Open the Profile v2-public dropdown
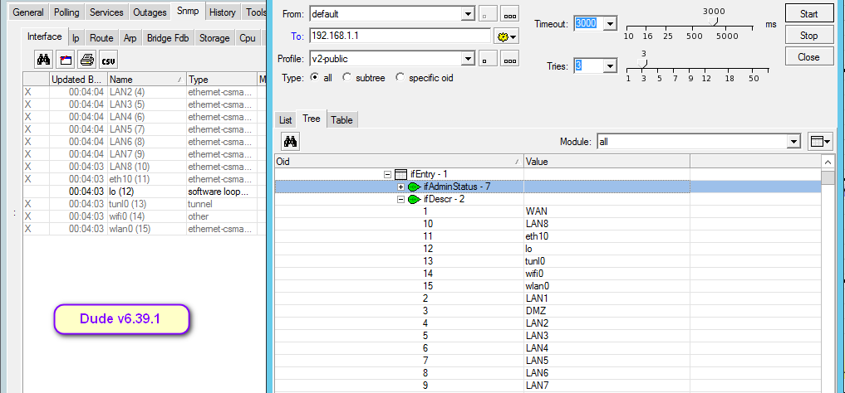Viewport: 845px width, 393px height. [x=469, y=59]
